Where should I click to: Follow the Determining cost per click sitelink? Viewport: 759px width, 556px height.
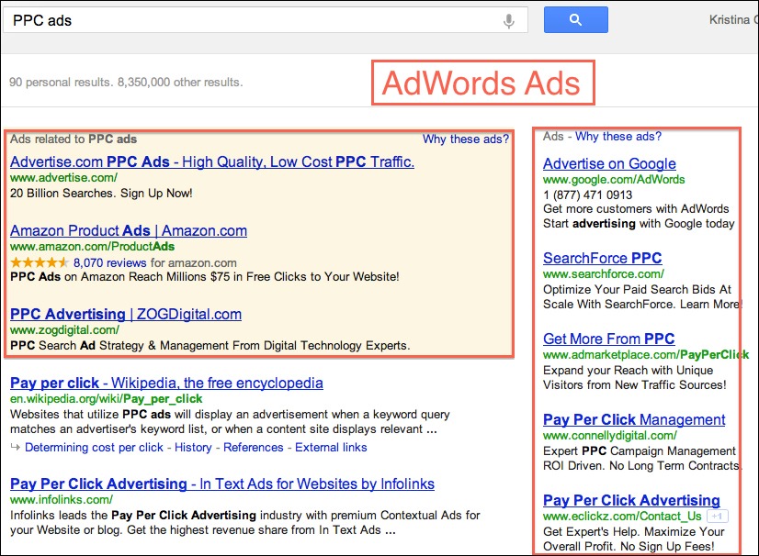tap(94, 448)
